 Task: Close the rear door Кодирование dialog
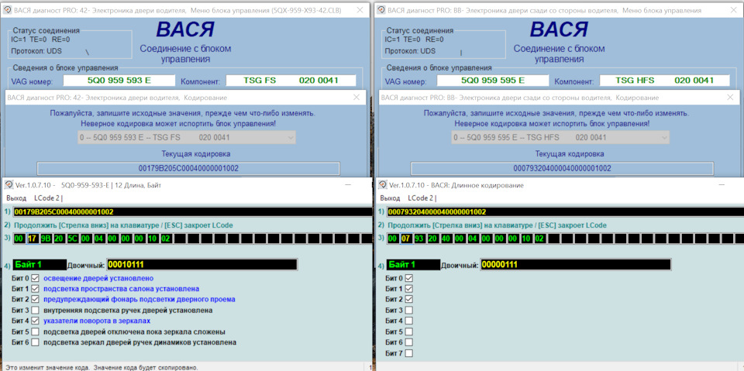[731, 98]
